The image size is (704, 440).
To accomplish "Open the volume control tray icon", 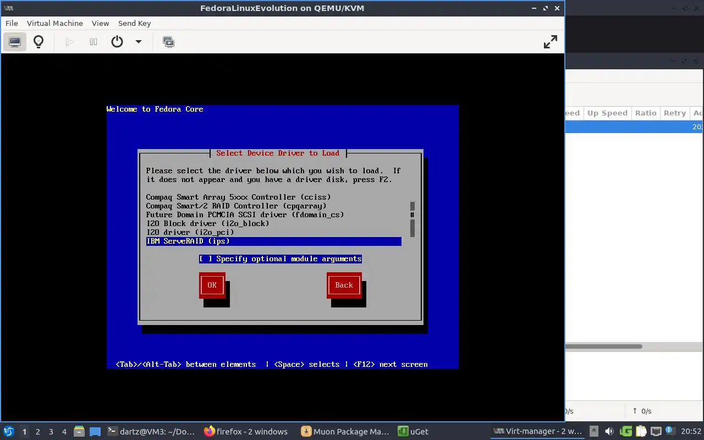I will click(609, 432).
